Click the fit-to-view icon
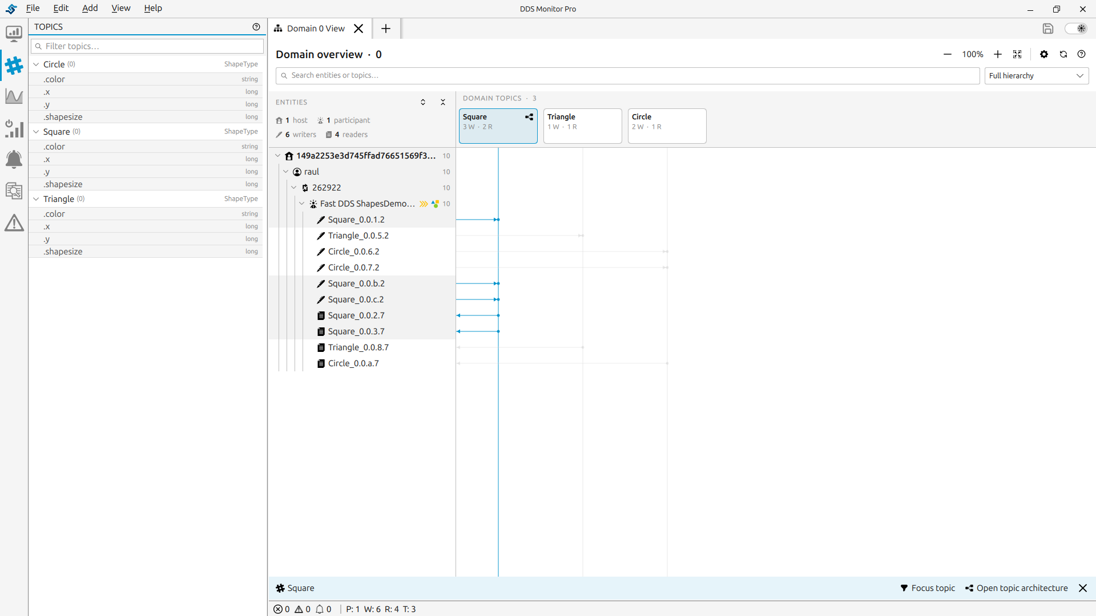The width and height of the screenshot is (1096, 616). tap(1017, 54)
